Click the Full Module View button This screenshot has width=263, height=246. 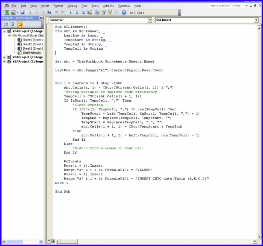(53, 241)
